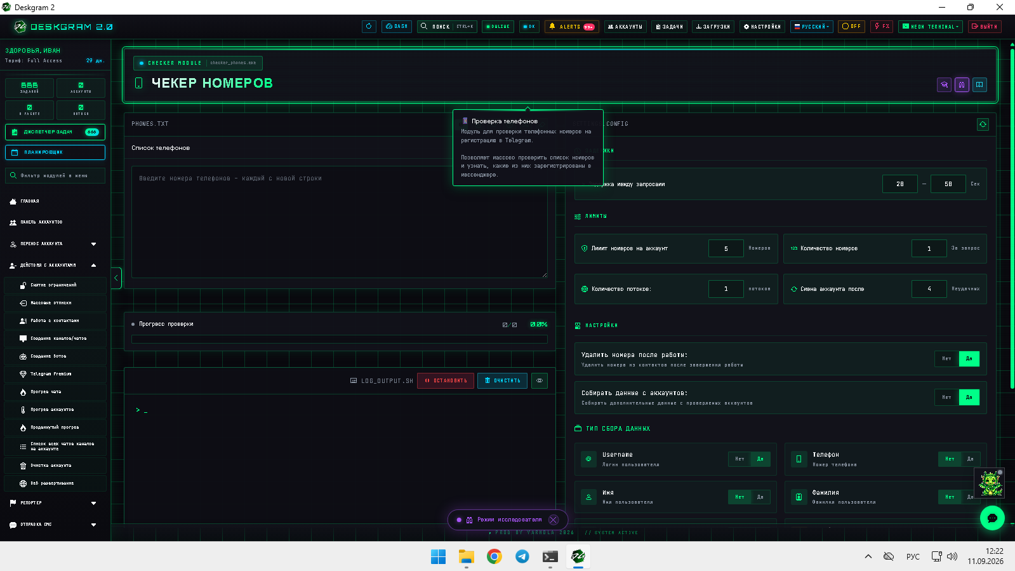Set Имя collection to Да
The height and width of the screenshot is (571, 1015).
[760, 497]
